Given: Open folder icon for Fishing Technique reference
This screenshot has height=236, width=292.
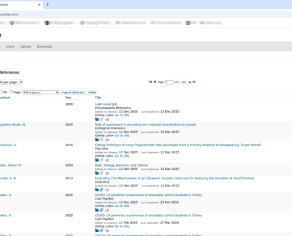Looking at the screenshot, I should click(x=97, y=160).
